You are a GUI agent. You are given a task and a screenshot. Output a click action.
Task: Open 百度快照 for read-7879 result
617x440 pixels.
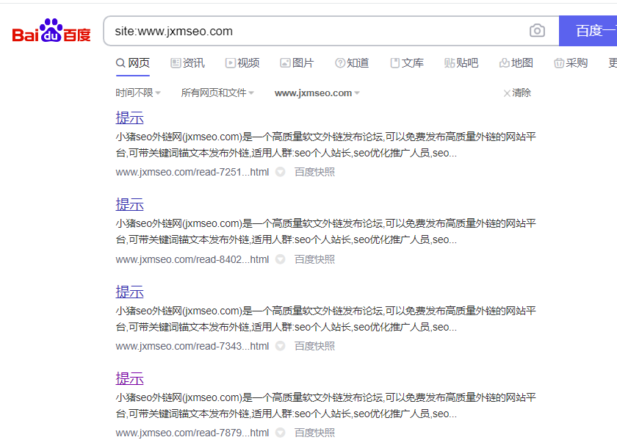(315, 433)
